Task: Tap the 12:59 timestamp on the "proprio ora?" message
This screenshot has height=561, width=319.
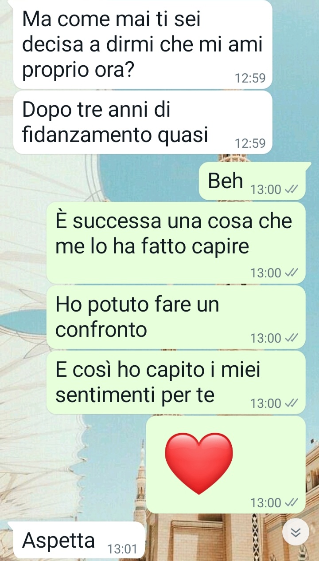Action: 250,79
